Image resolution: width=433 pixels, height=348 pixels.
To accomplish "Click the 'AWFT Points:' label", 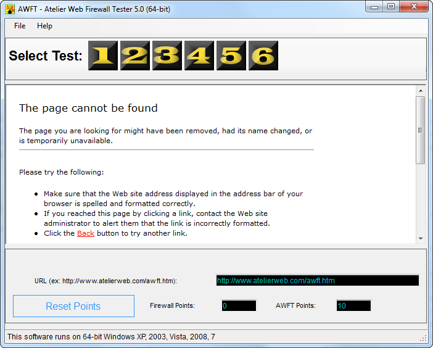I will pos(295,306).
